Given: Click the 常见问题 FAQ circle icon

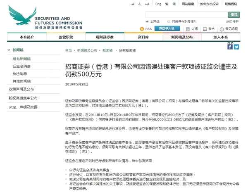Looking at the screenshot, I should coord(222,29).
